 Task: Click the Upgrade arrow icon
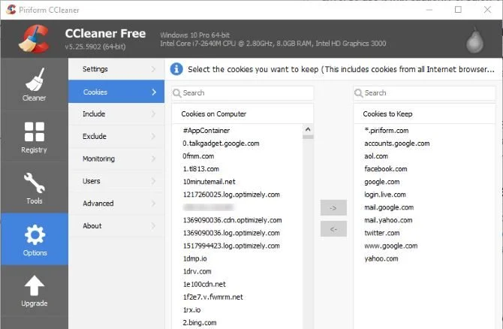35,285
